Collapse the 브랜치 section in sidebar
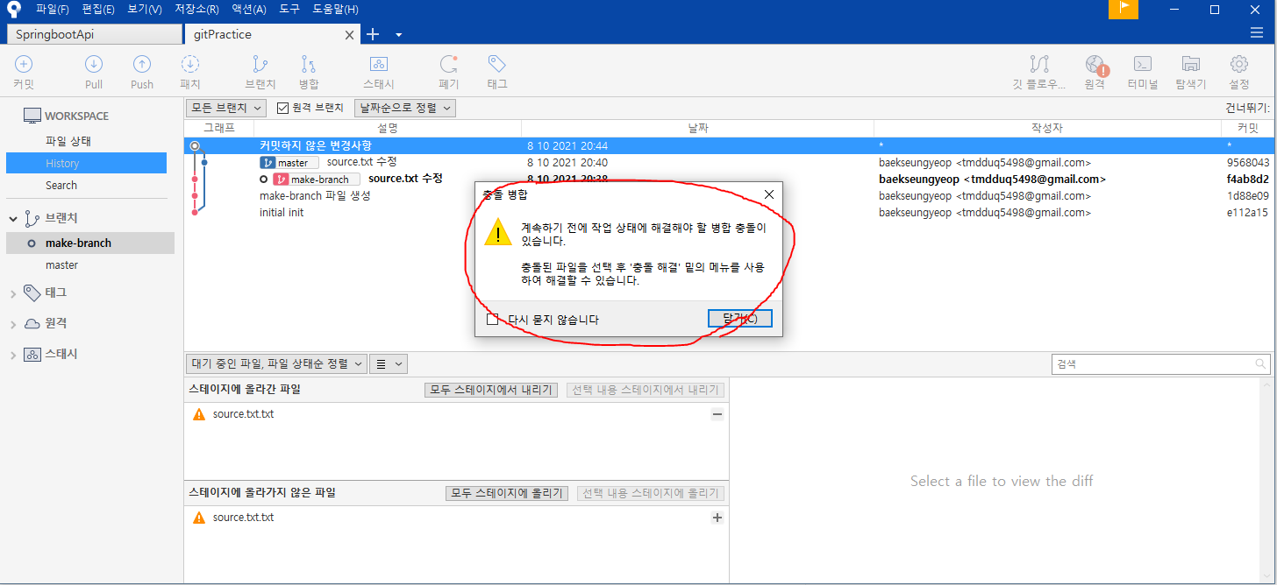This screenshot has height=585, width=1277. [x=13, y=219]
